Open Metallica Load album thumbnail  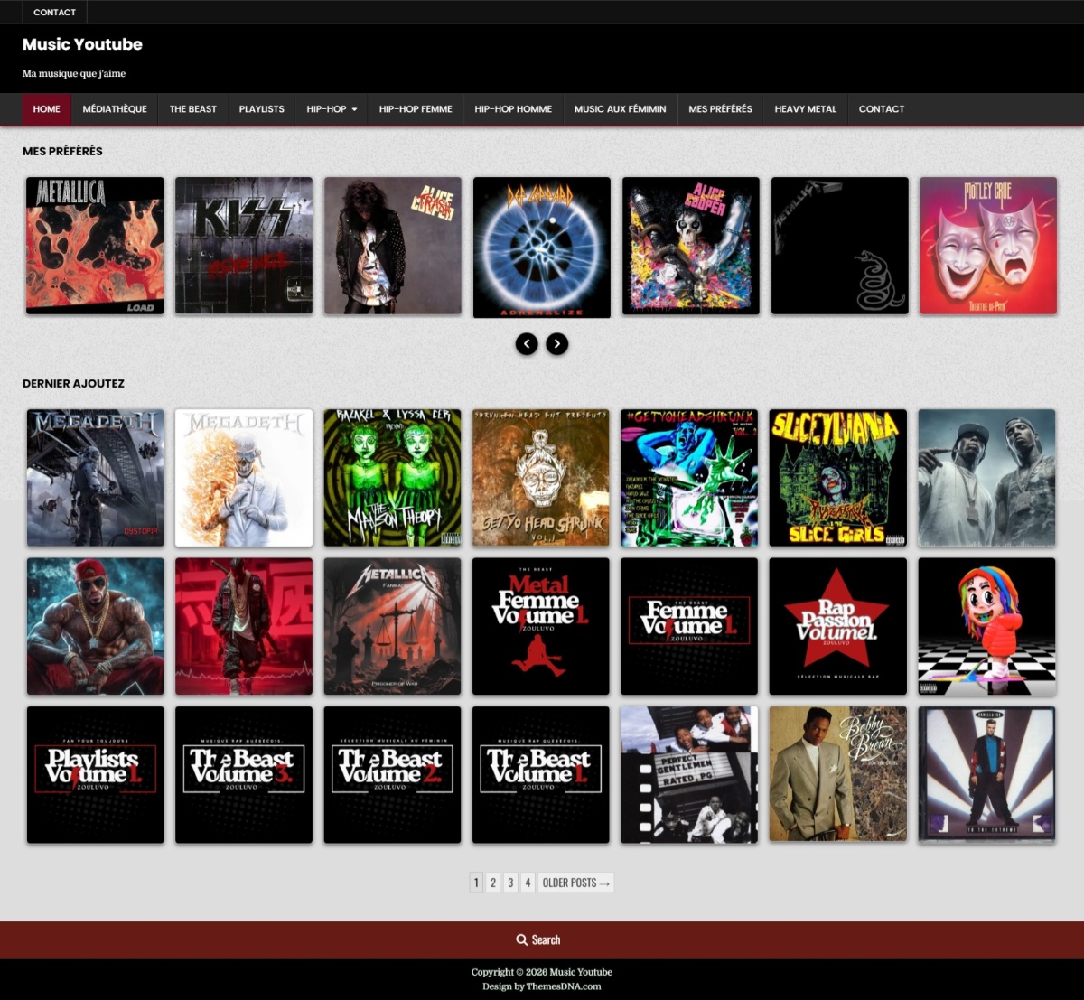[95, 246]
